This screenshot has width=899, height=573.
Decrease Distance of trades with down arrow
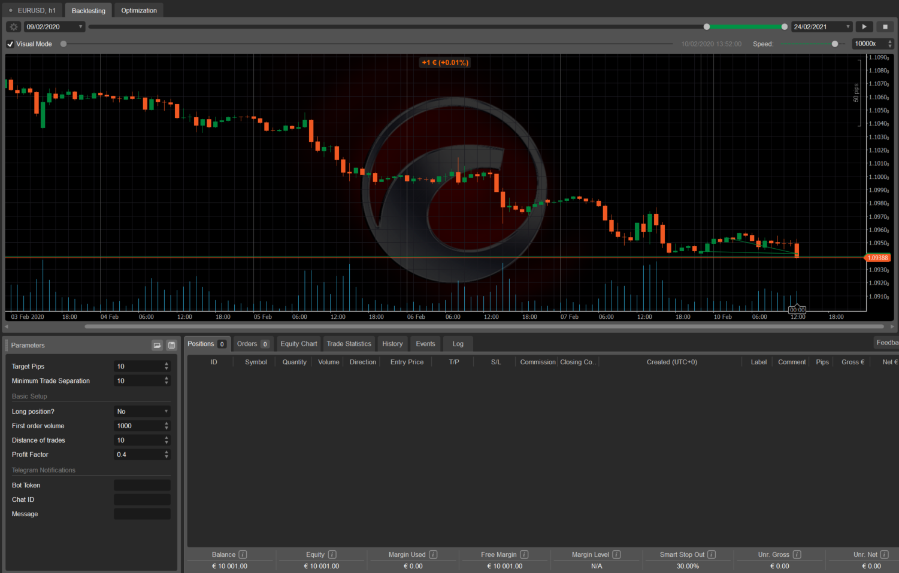tap(167, 443)
